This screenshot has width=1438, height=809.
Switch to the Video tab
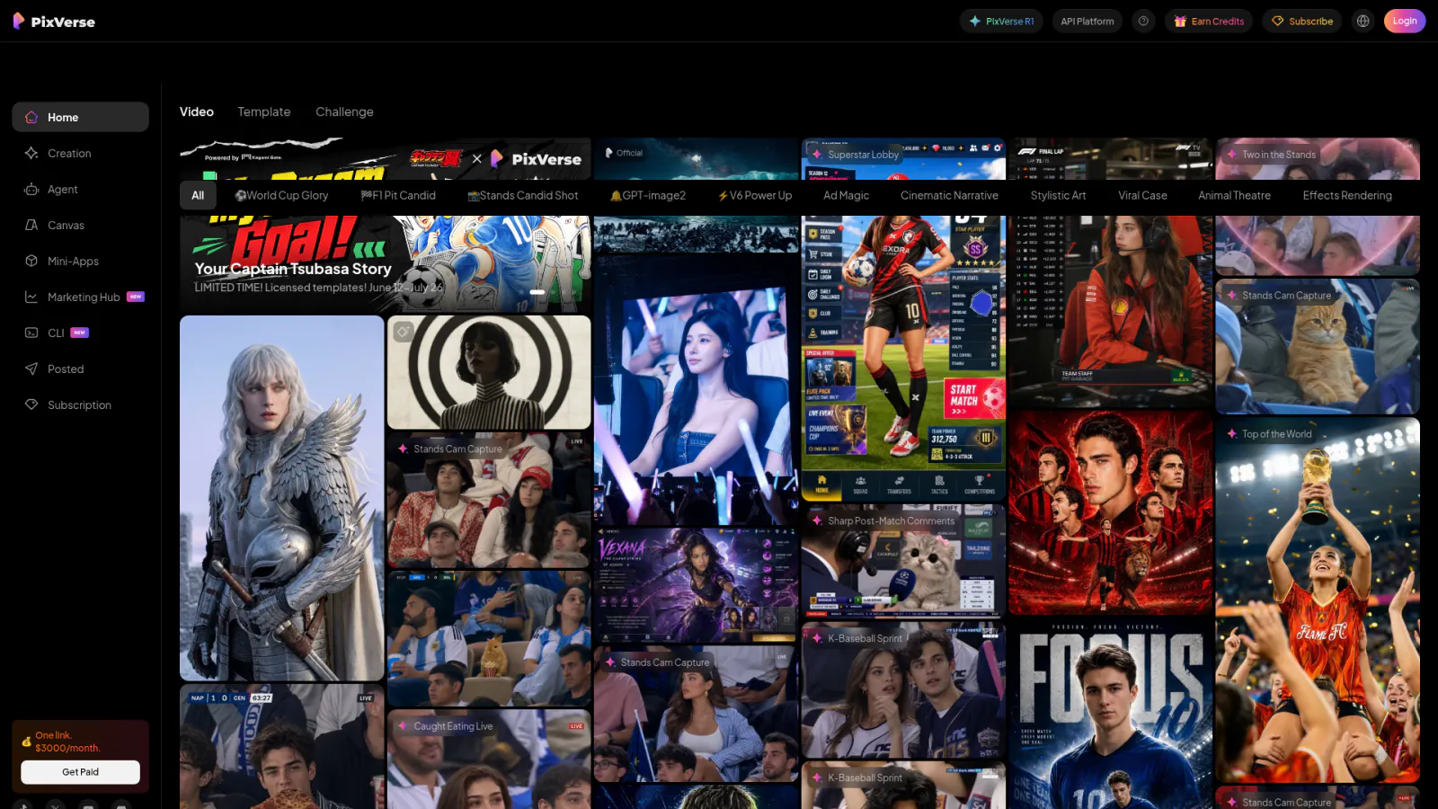(x=197, y=111)
